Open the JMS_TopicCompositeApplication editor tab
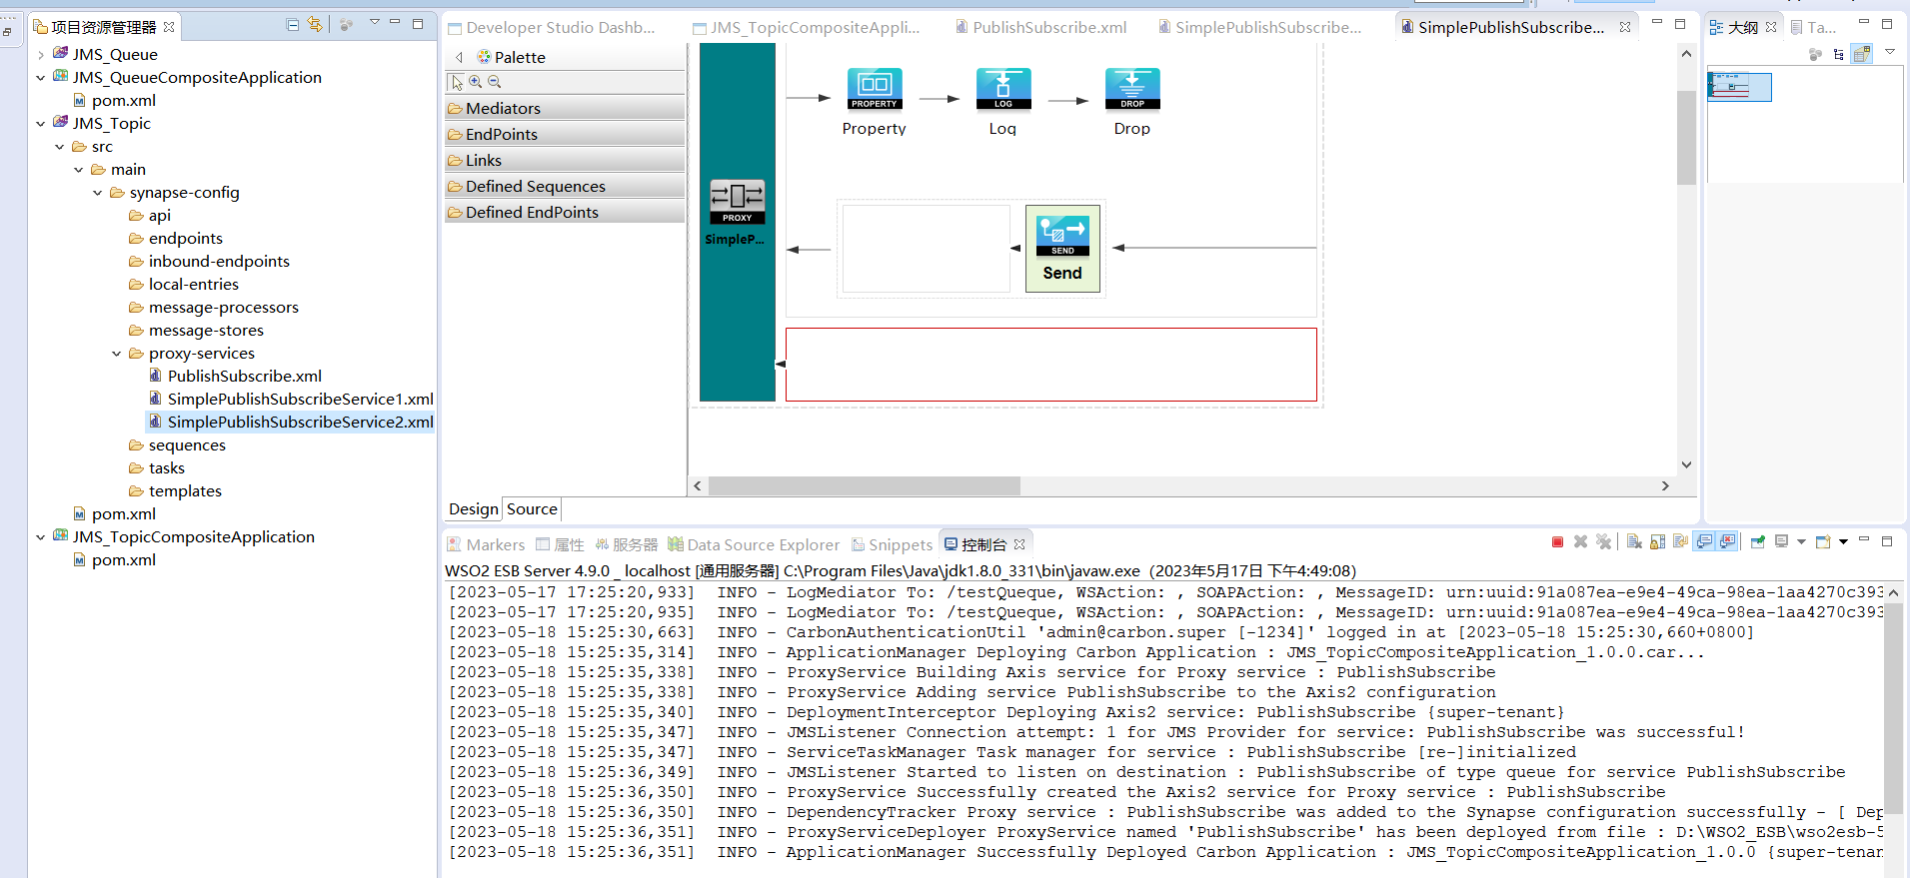 [806, 27]
